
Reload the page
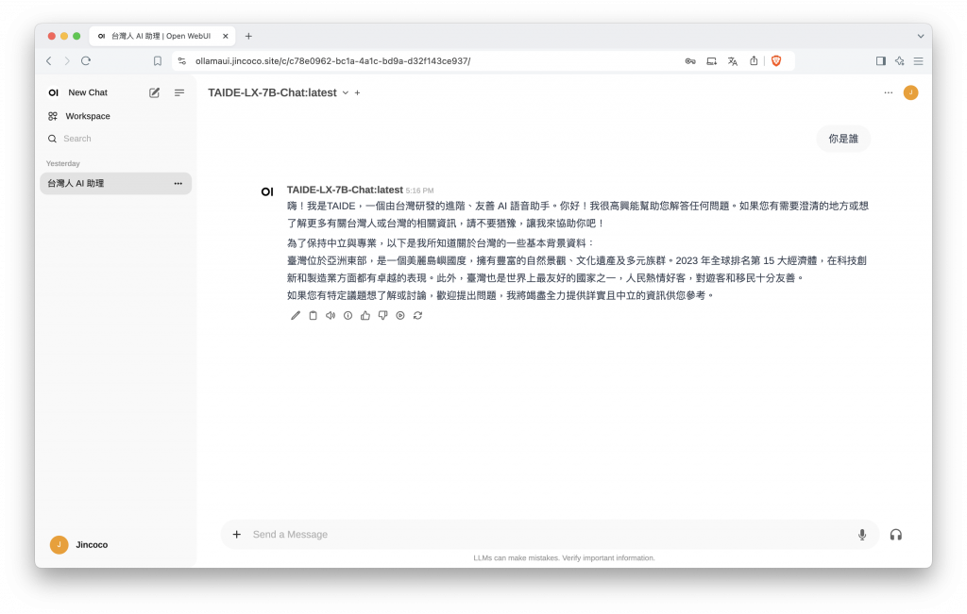[86, 61]
